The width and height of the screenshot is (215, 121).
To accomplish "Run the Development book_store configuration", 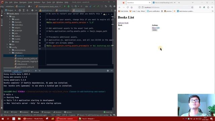I will pos(65,6).
